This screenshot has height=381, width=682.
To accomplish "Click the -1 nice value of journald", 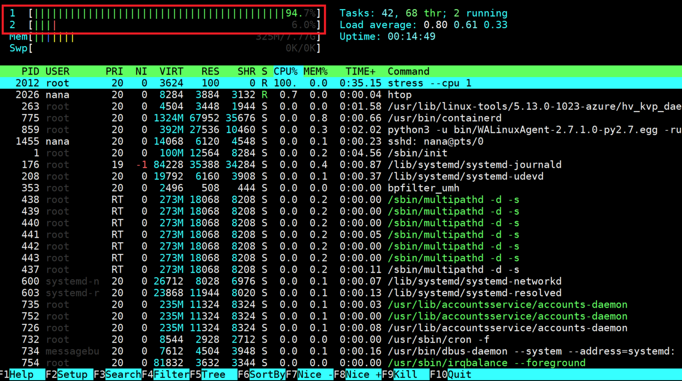I will coord(141,165).
